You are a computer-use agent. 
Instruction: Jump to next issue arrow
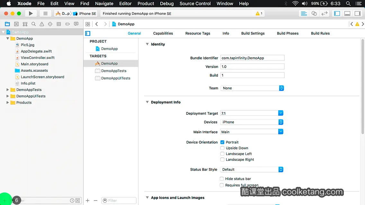coord(363,24)
